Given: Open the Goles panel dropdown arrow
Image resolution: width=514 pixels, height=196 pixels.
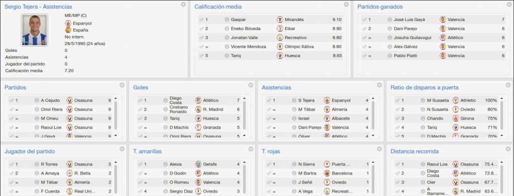Looking at the screenshot, I should [x=250, y=85].
